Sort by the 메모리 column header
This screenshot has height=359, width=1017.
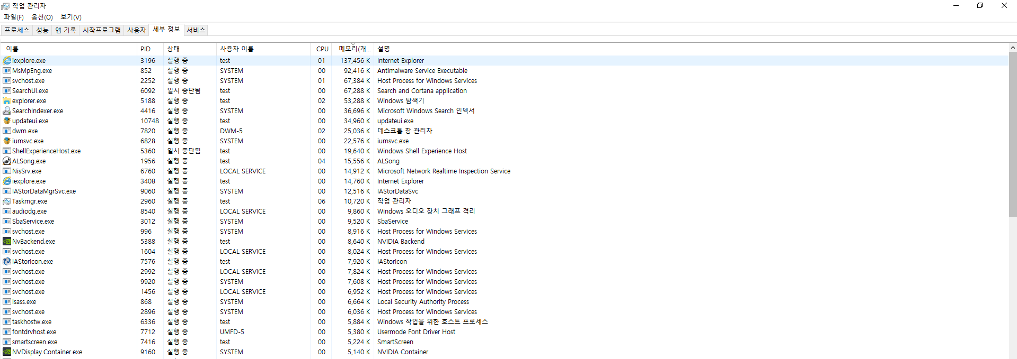coord(353,49)
